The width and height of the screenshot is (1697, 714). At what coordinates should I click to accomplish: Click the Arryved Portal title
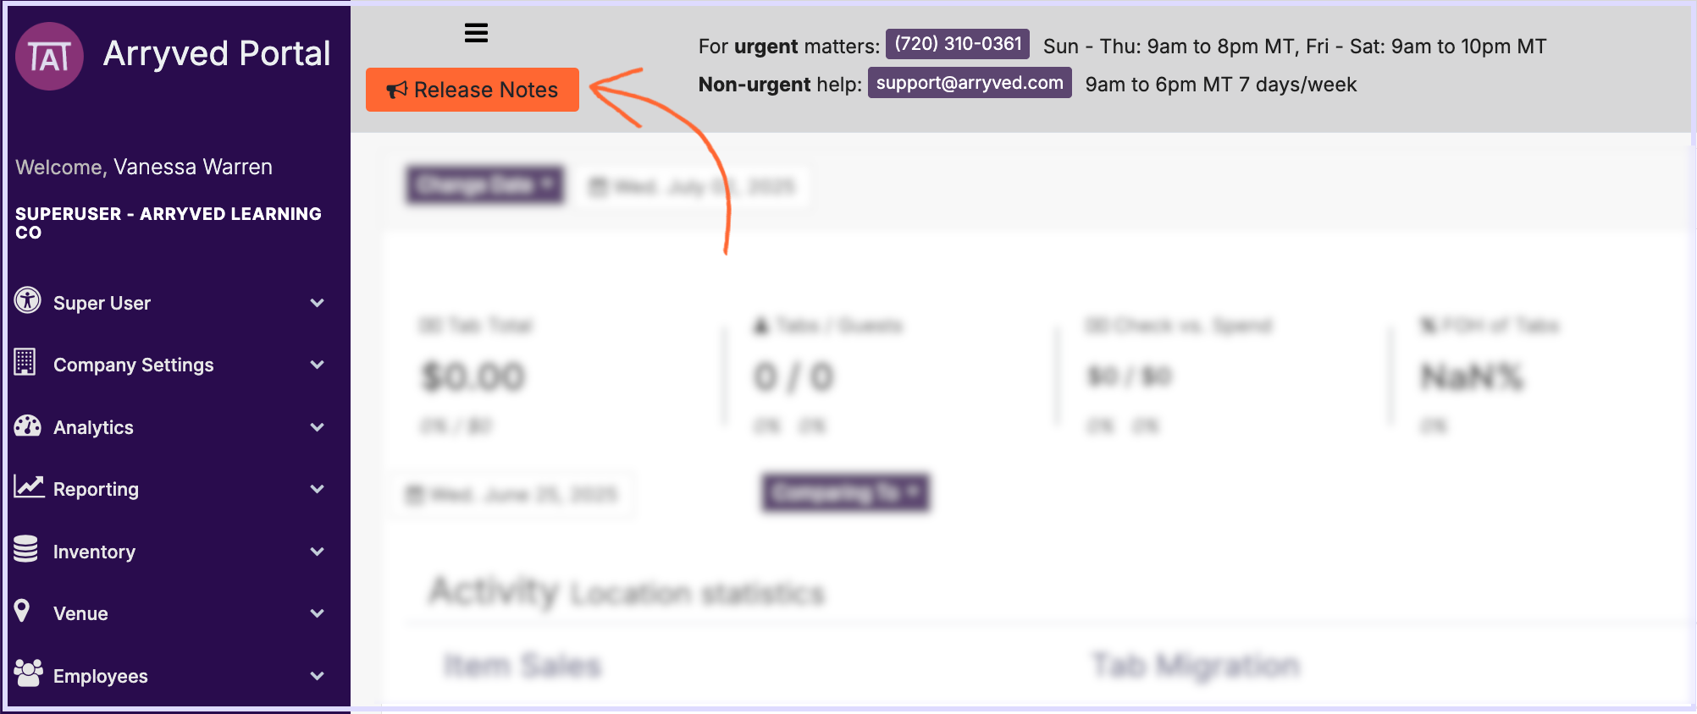(217, 53)
